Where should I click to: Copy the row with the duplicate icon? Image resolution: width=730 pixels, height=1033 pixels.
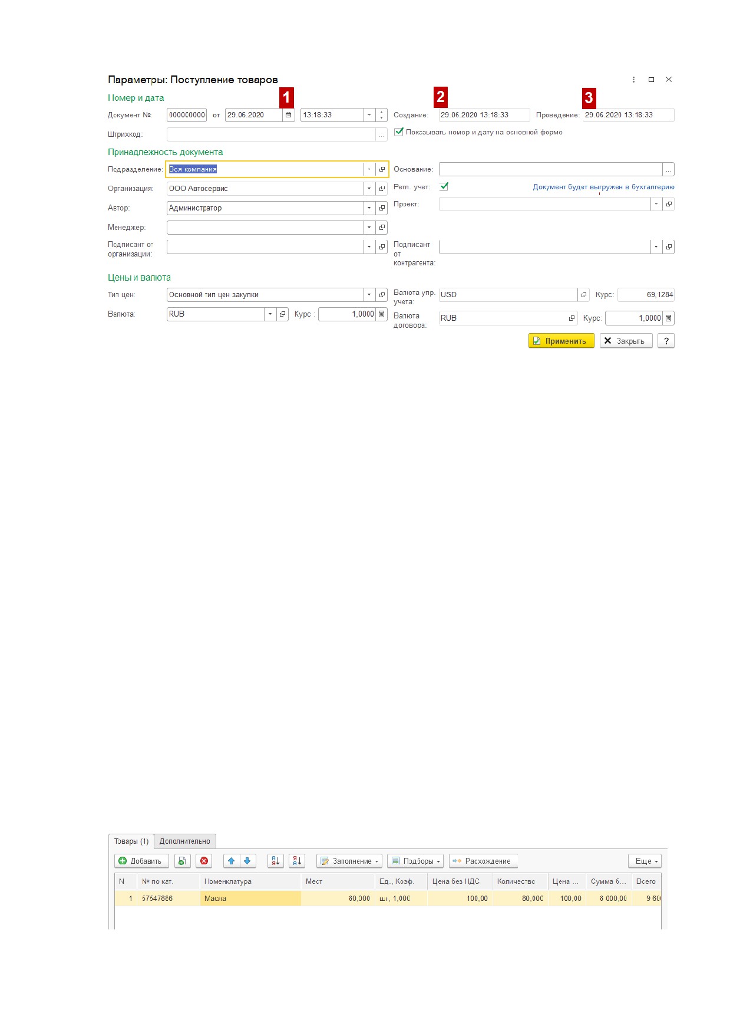click(182, 861)
